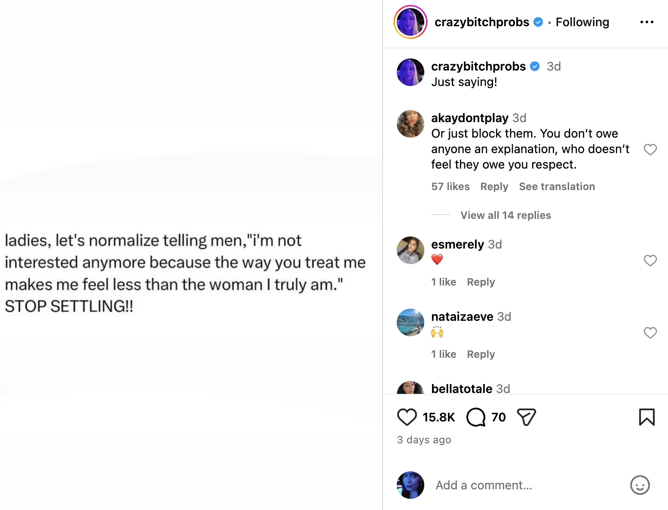This screenshot has width=668, height=510.
Task: Expand View all 14 replies
Action: tap(506, 215)
